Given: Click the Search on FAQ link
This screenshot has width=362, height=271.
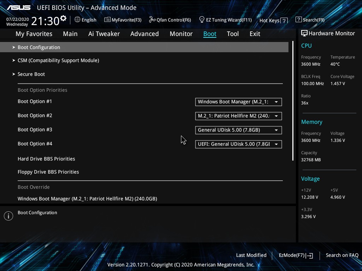Looking at the screenshot, I should point(342,255).
